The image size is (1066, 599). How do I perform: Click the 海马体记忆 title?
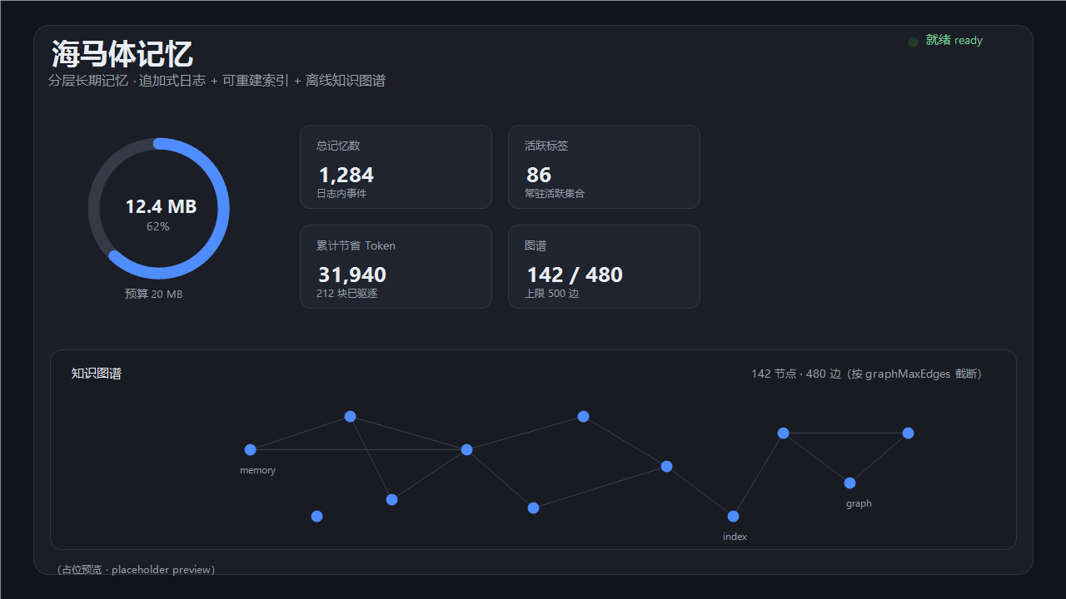click(122, 54)
